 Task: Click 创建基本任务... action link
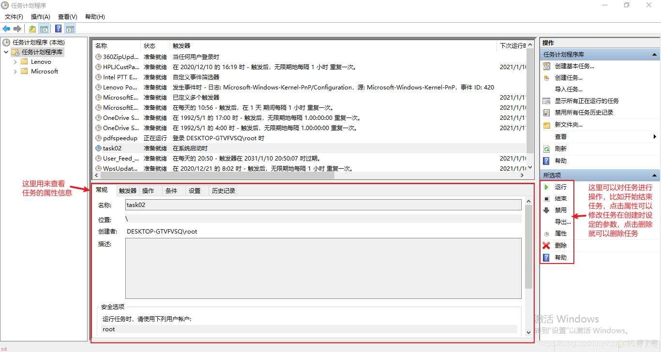(x=574, y=66)
